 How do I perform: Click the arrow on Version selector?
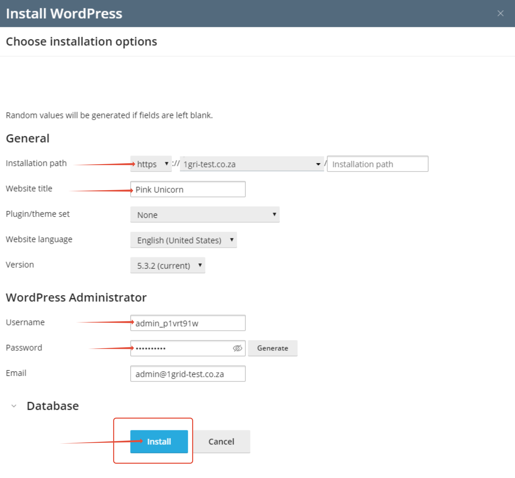200,265
